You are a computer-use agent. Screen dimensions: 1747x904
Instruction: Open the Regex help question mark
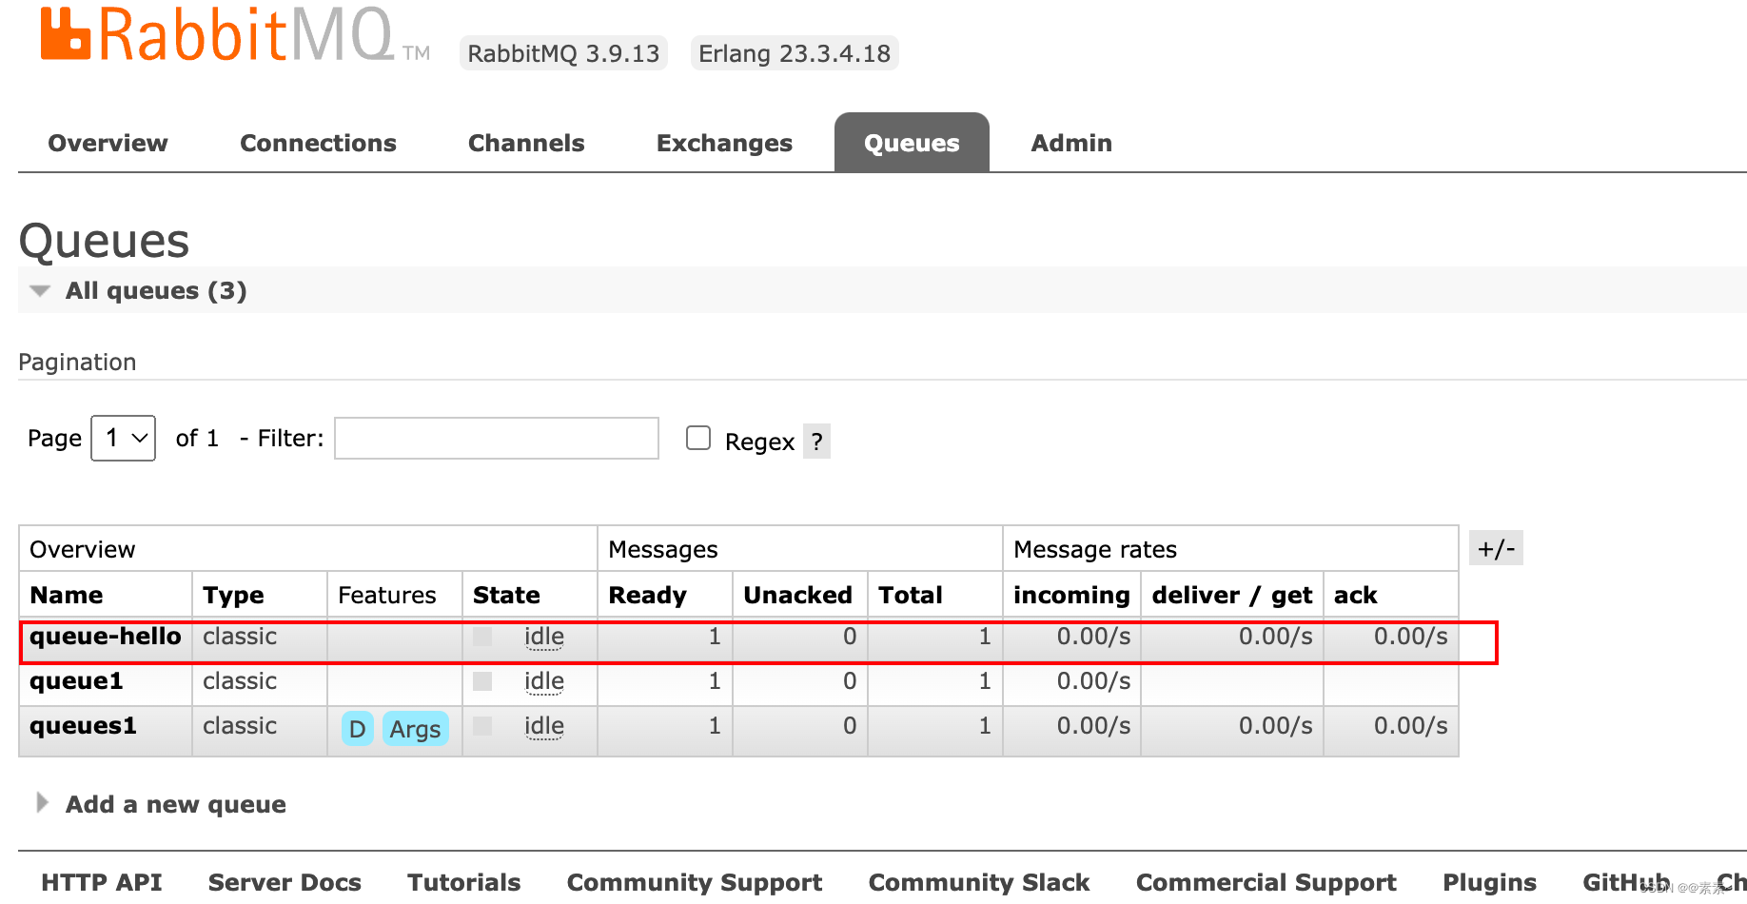tap(816, 442)
